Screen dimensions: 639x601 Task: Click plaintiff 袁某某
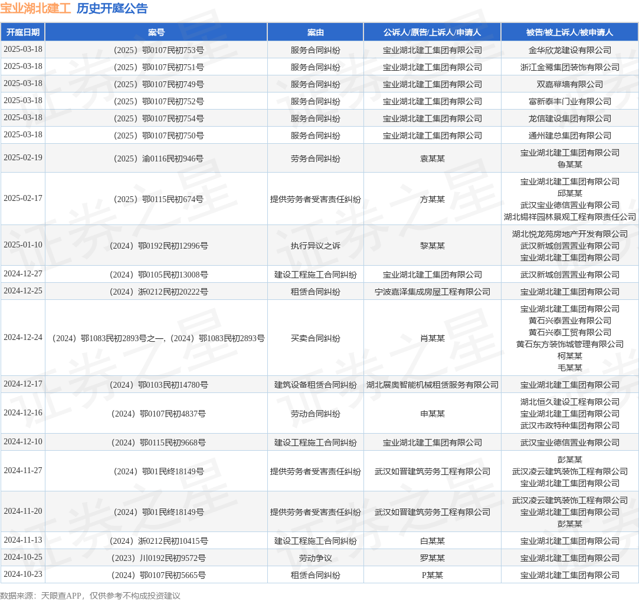432,158
